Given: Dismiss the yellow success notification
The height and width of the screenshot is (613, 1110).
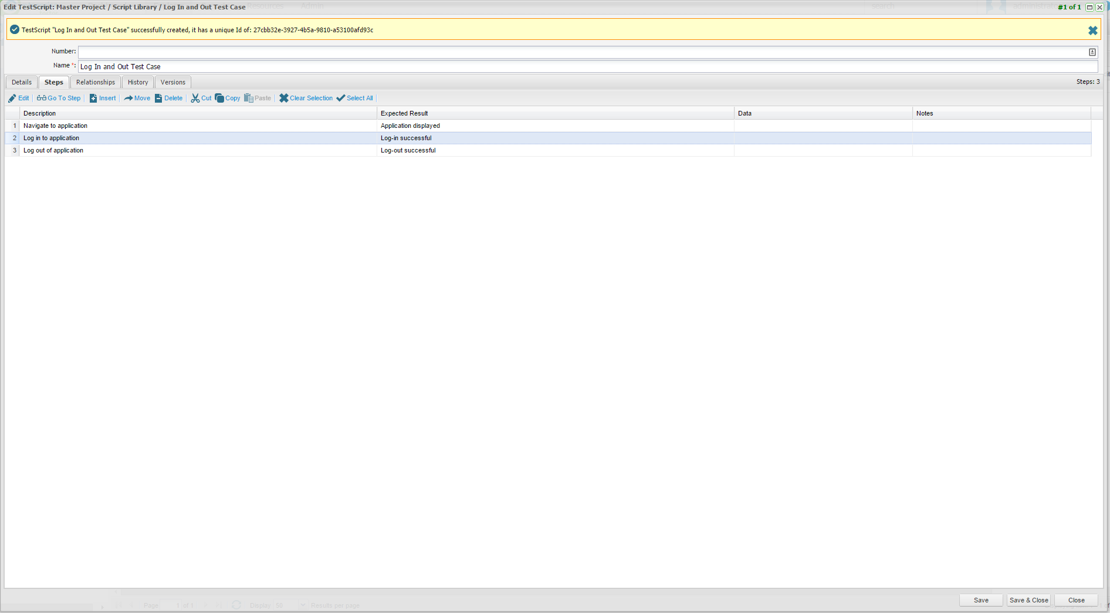Looking at the screenshot, I should click(1092, 31).
